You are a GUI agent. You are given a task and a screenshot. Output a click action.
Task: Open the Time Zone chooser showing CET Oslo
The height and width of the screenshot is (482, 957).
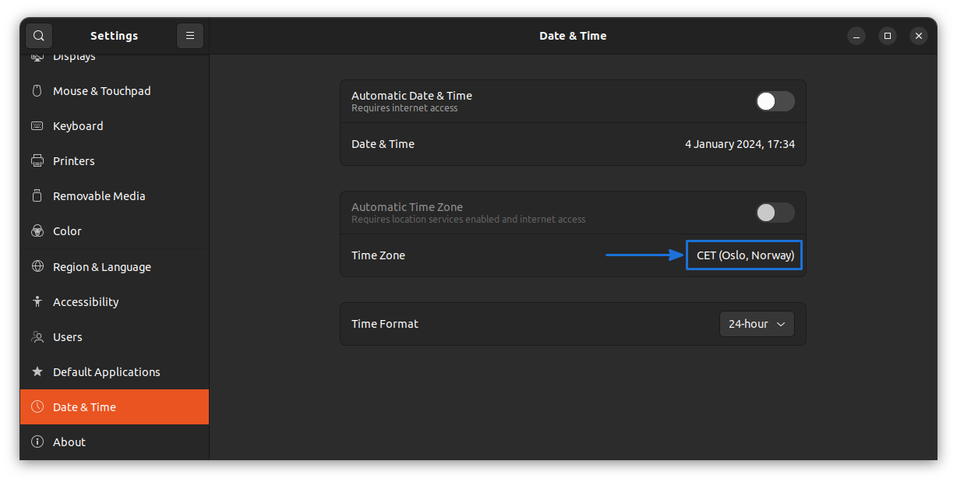pyautogui.click(x=743, y=255)
